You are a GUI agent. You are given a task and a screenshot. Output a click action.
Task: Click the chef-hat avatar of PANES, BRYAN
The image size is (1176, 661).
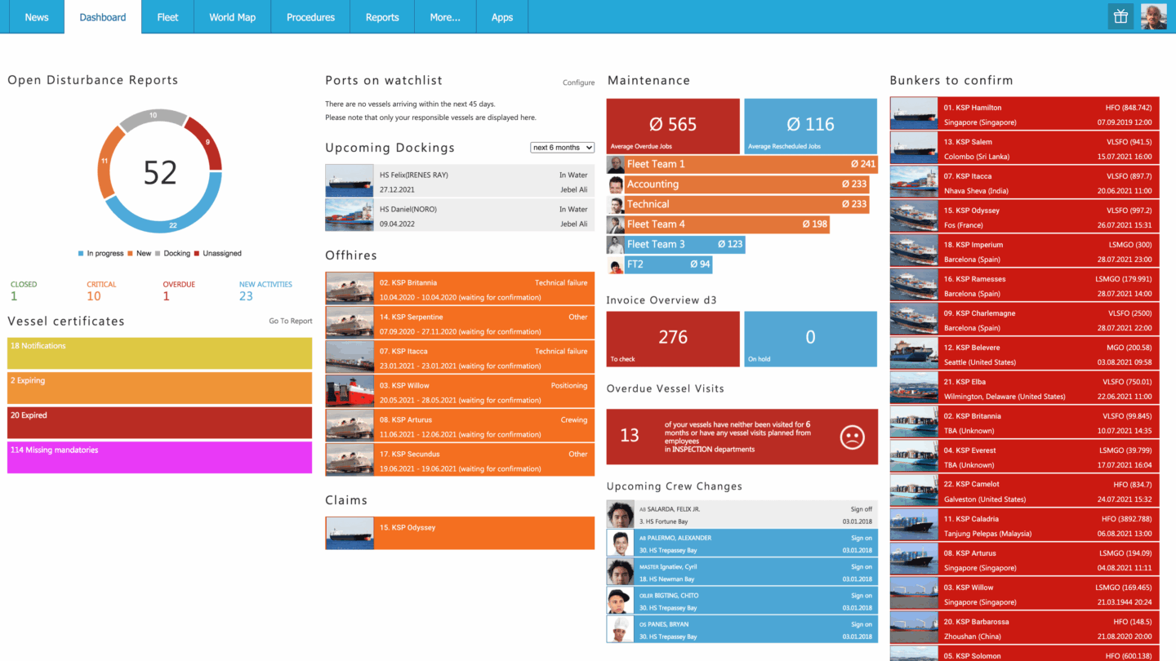pos(621,629)
